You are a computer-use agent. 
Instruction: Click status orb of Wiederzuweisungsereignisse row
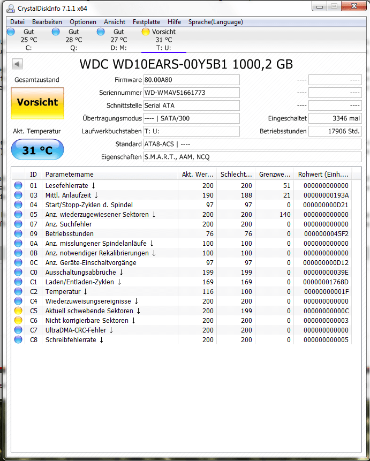coord(18,301)
